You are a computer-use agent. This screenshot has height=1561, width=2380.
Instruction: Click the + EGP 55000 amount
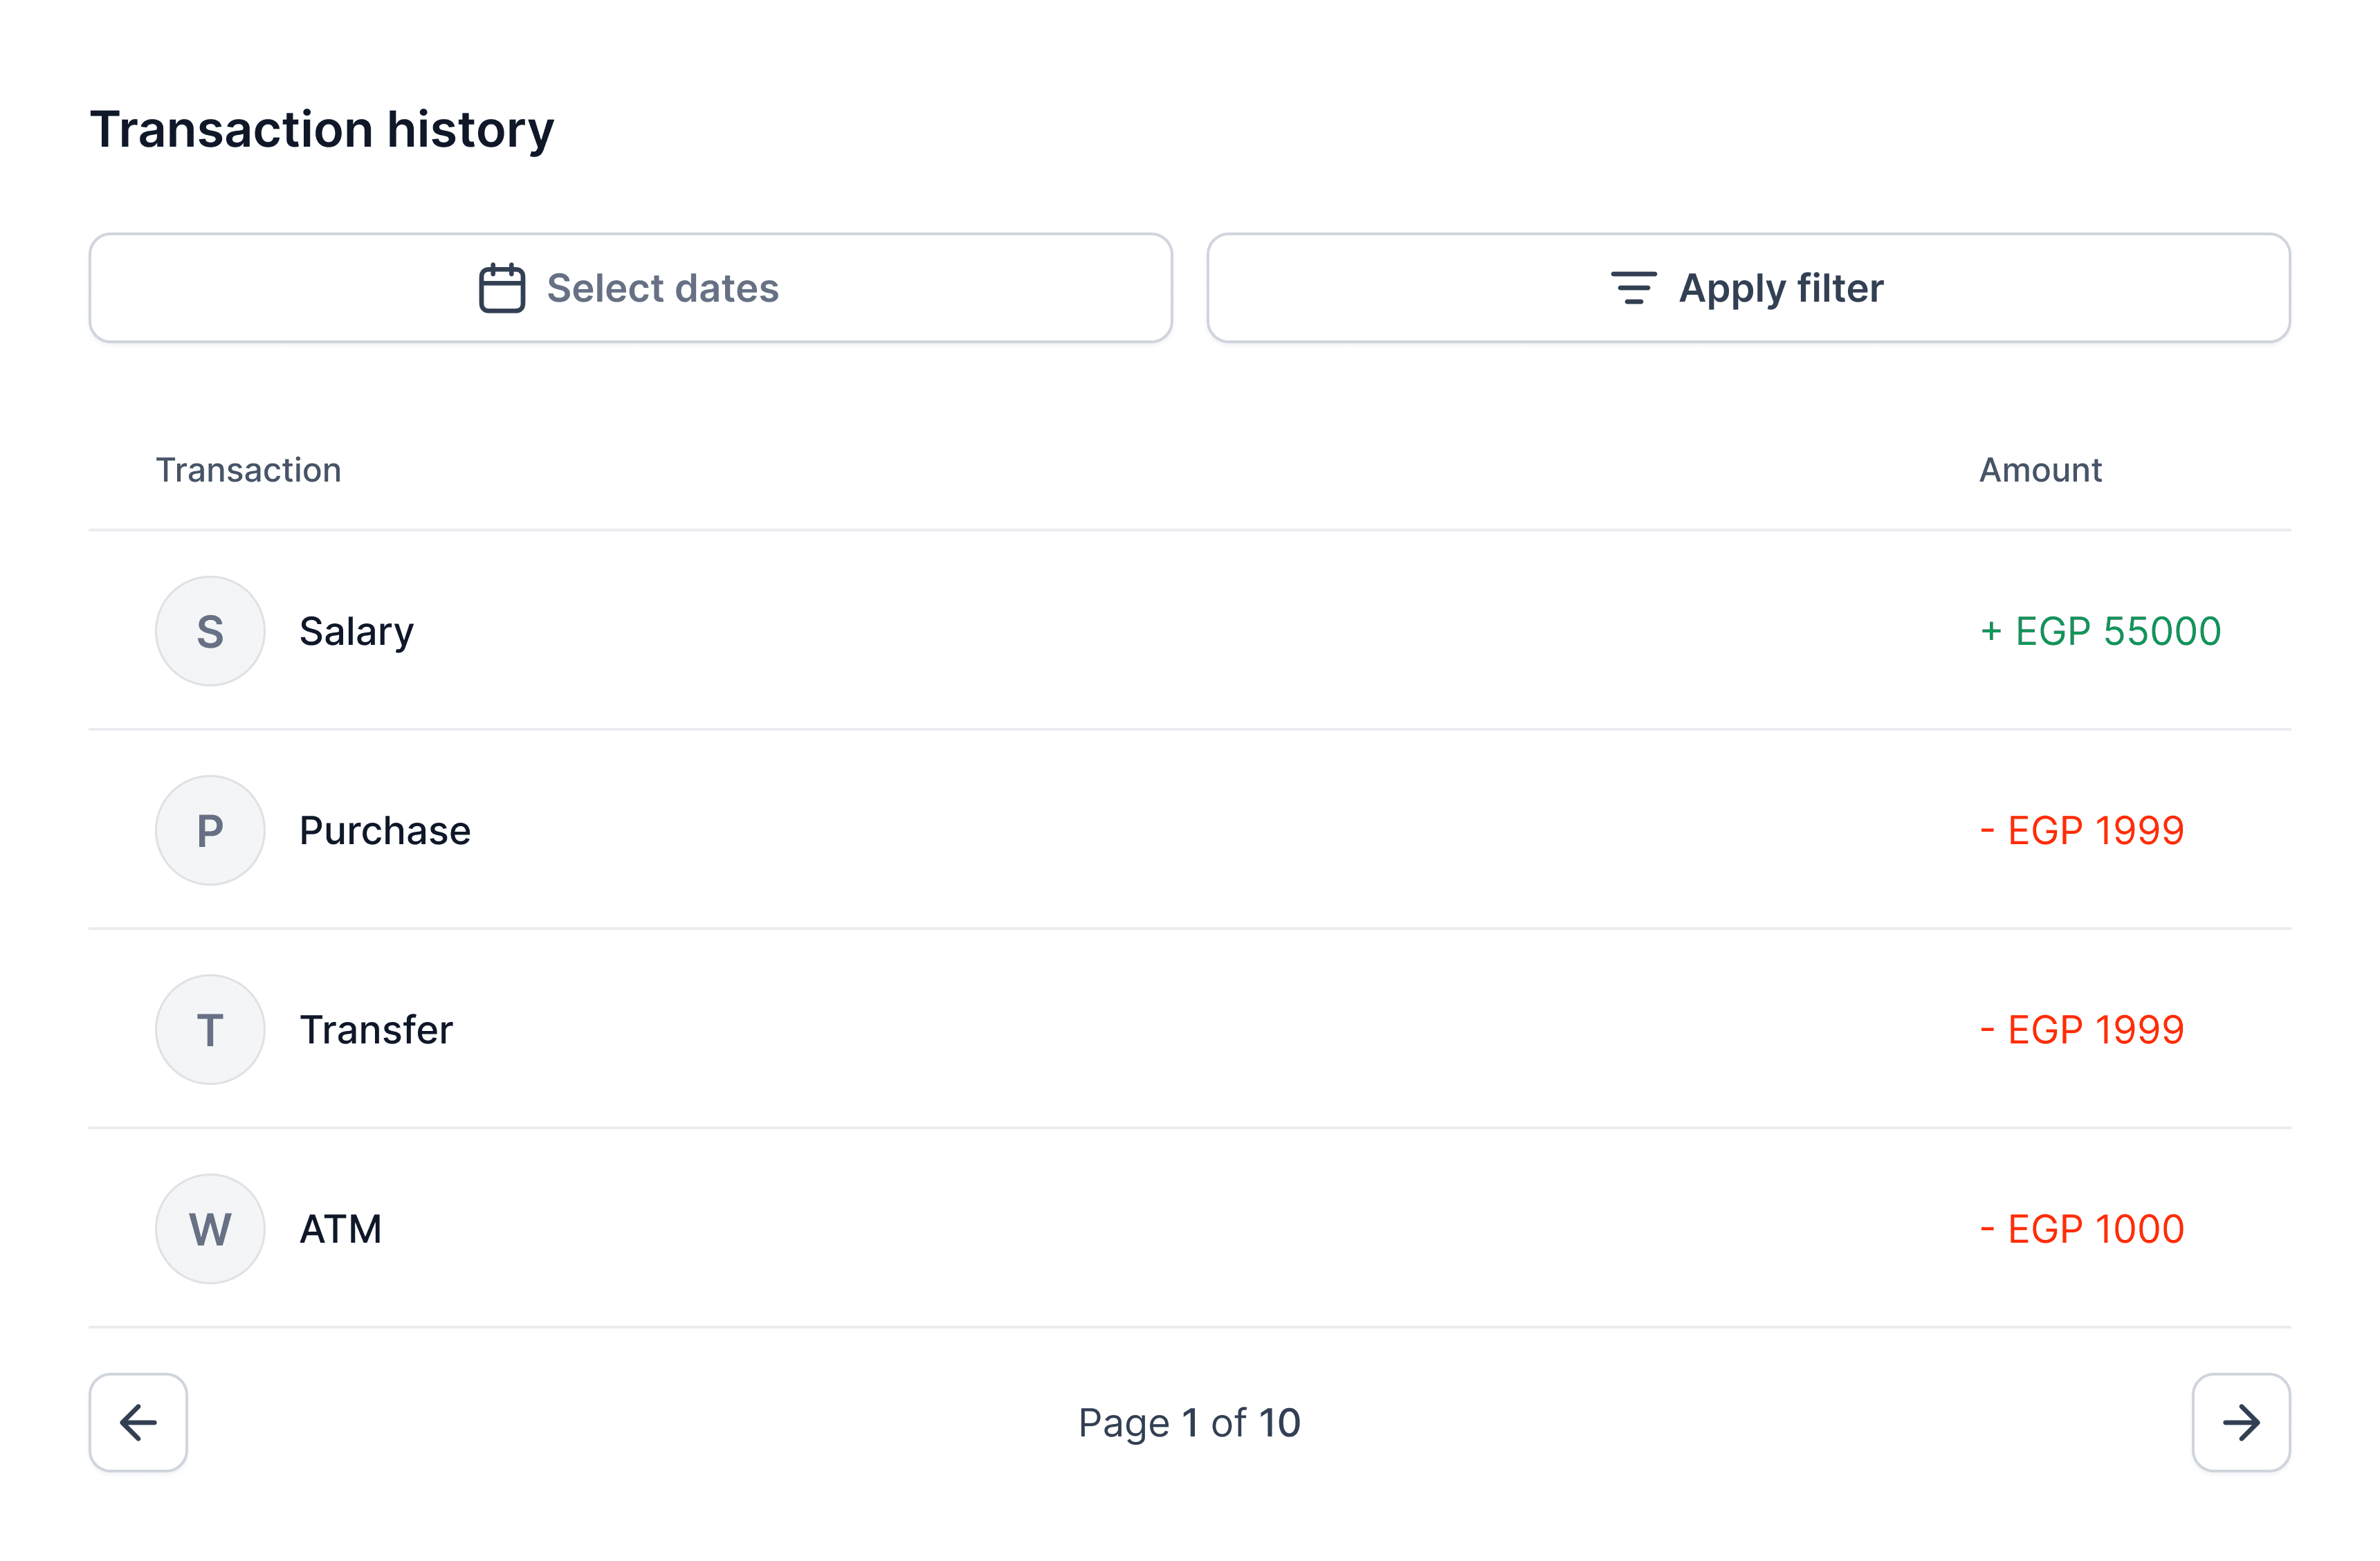pyautogui.click(x=2100, y=631)
